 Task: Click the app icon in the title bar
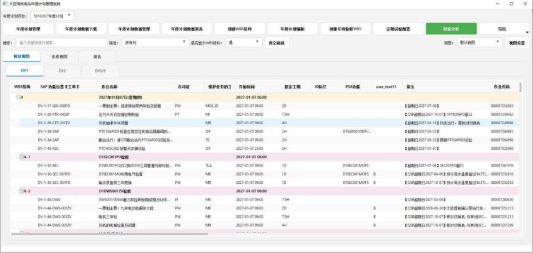(4, 4)
